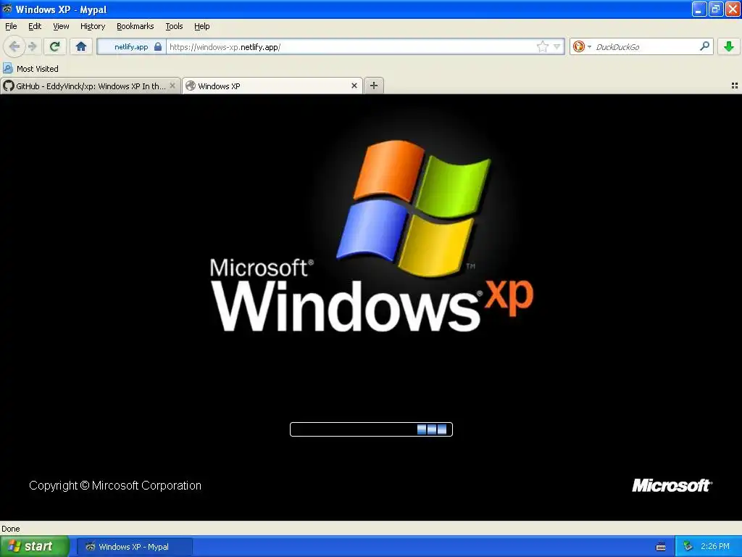This screenshot has width=742, height=557.
Task: Open the Home page button
Action: (x=81, y=46)
